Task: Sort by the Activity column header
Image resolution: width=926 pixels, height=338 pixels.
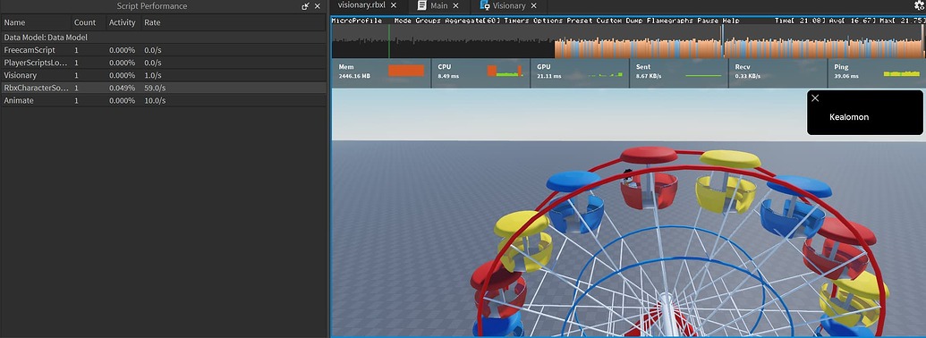Action: 123,22
